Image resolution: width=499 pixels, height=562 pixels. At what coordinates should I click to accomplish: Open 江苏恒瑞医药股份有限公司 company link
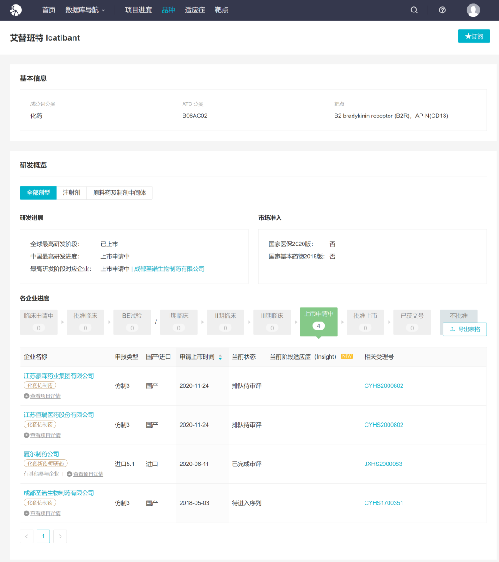(x=59, y=415)
